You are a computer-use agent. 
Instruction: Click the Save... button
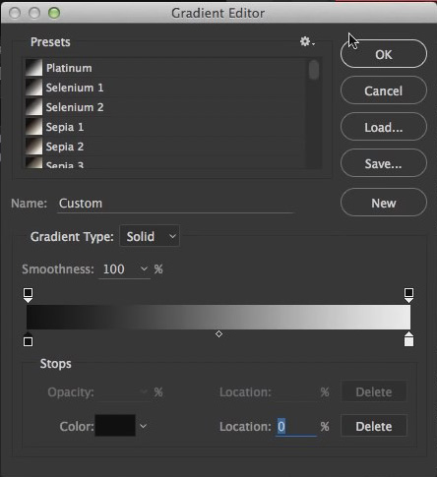pos(384,163)
